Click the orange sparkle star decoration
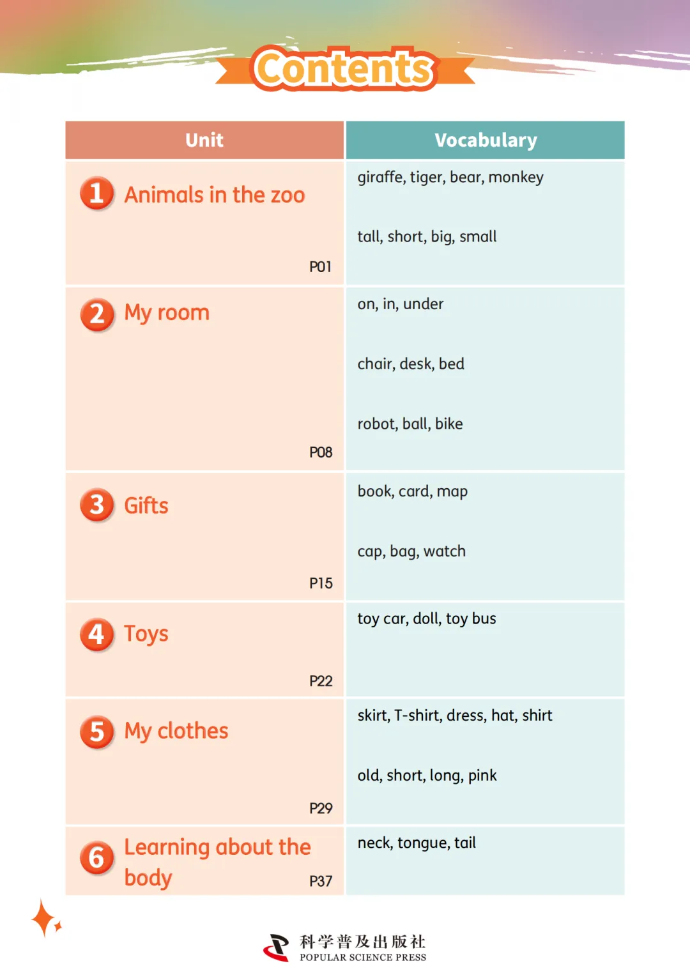This screenshot has width=690, height=966. click(46, 919)
